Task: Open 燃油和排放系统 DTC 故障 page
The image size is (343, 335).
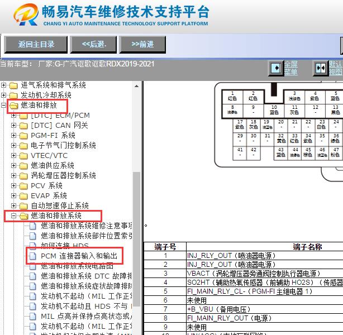Action: [86, 276]
